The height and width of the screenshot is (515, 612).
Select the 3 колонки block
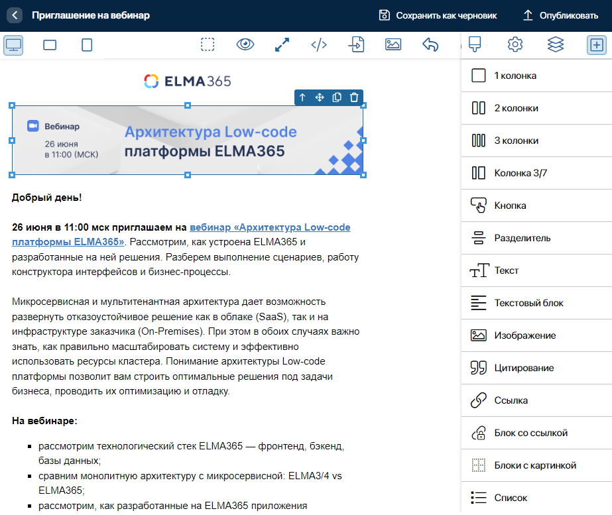[x=536, y=141]
